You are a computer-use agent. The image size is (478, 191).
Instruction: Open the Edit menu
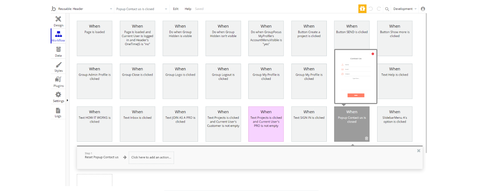point(176,9)
